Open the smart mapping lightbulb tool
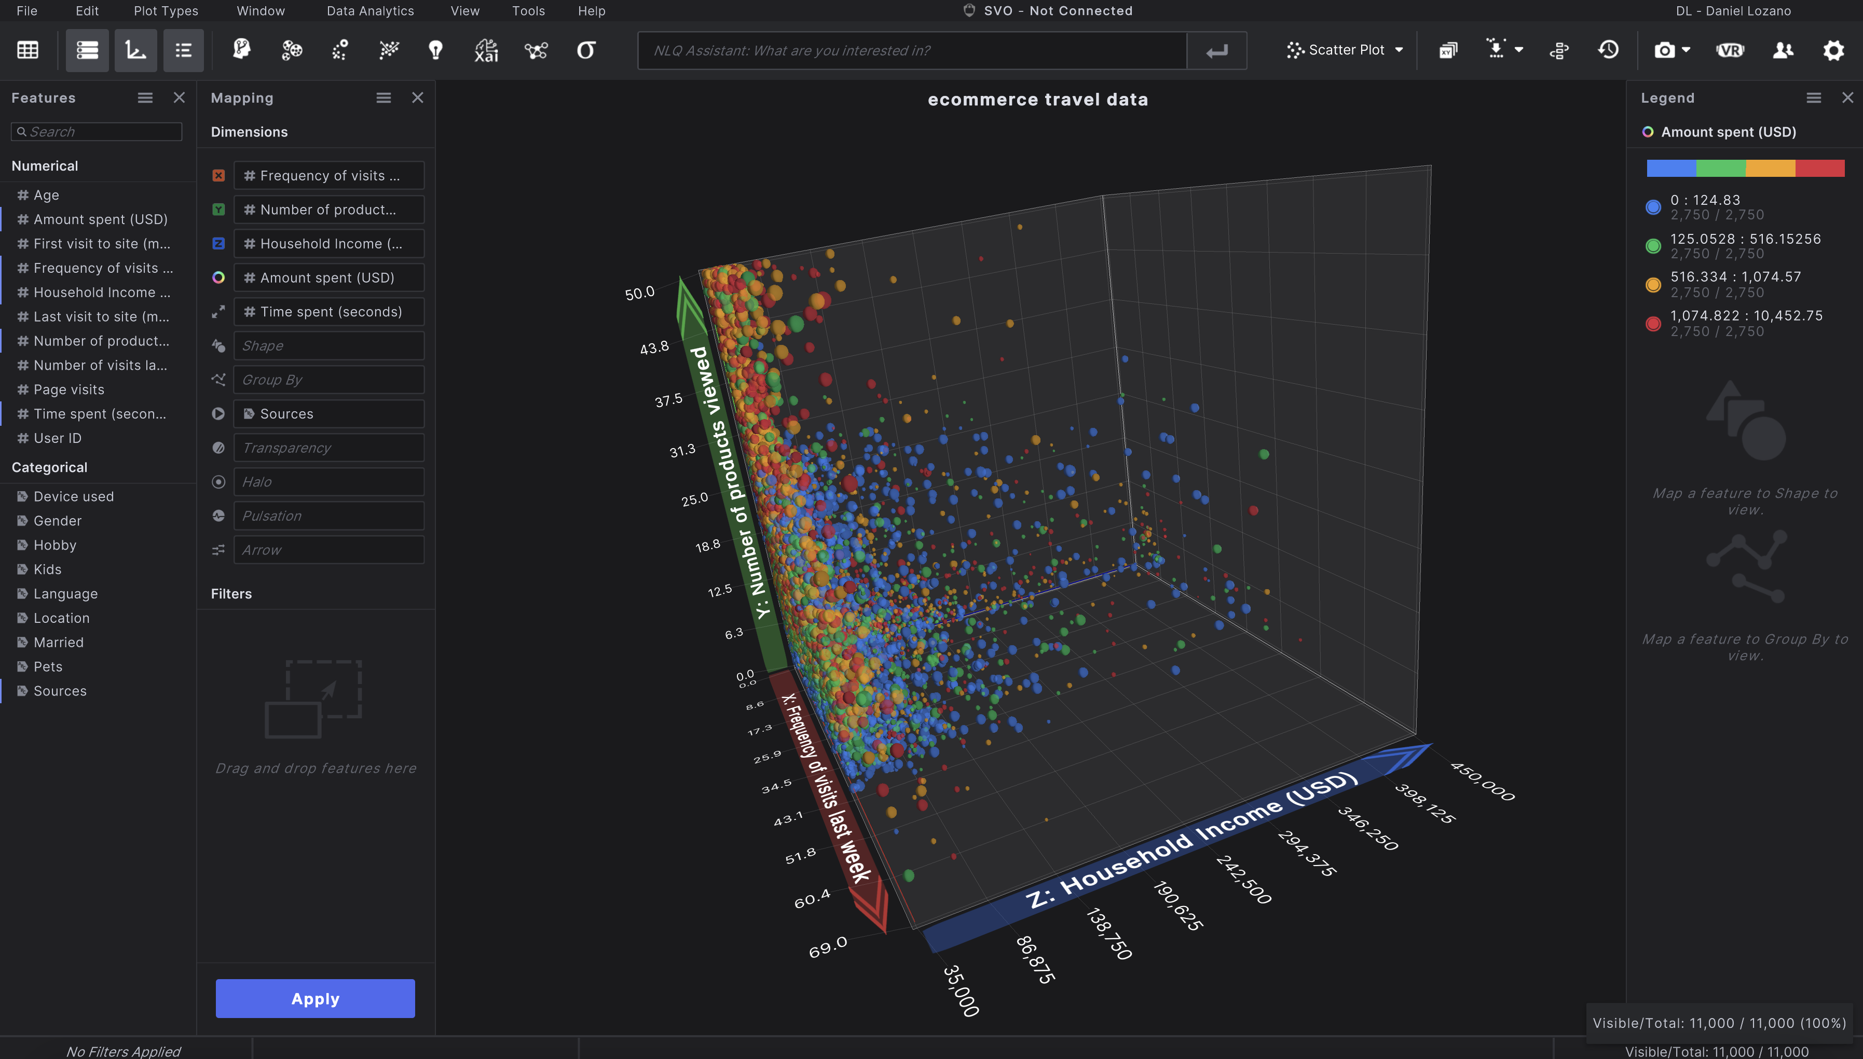Viewport: 1863px width, 1059px height. click(x=436, y=50)
